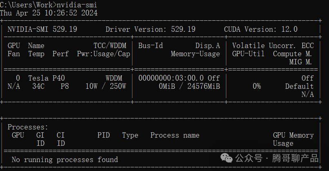
Task: Click the PID column header
Action: tap(104, 135)
